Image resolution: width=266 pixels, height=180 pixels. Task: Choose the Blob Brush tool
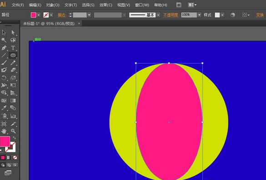[x=4, y=70]
